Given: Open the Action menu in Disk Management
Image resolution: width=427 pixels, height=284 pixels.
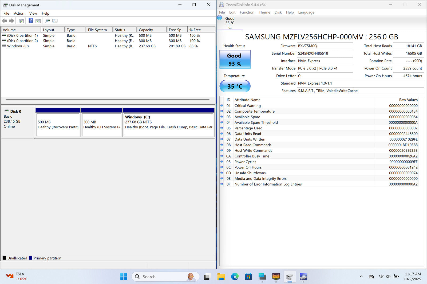Looking at the screenshot, I should point(19,13).
